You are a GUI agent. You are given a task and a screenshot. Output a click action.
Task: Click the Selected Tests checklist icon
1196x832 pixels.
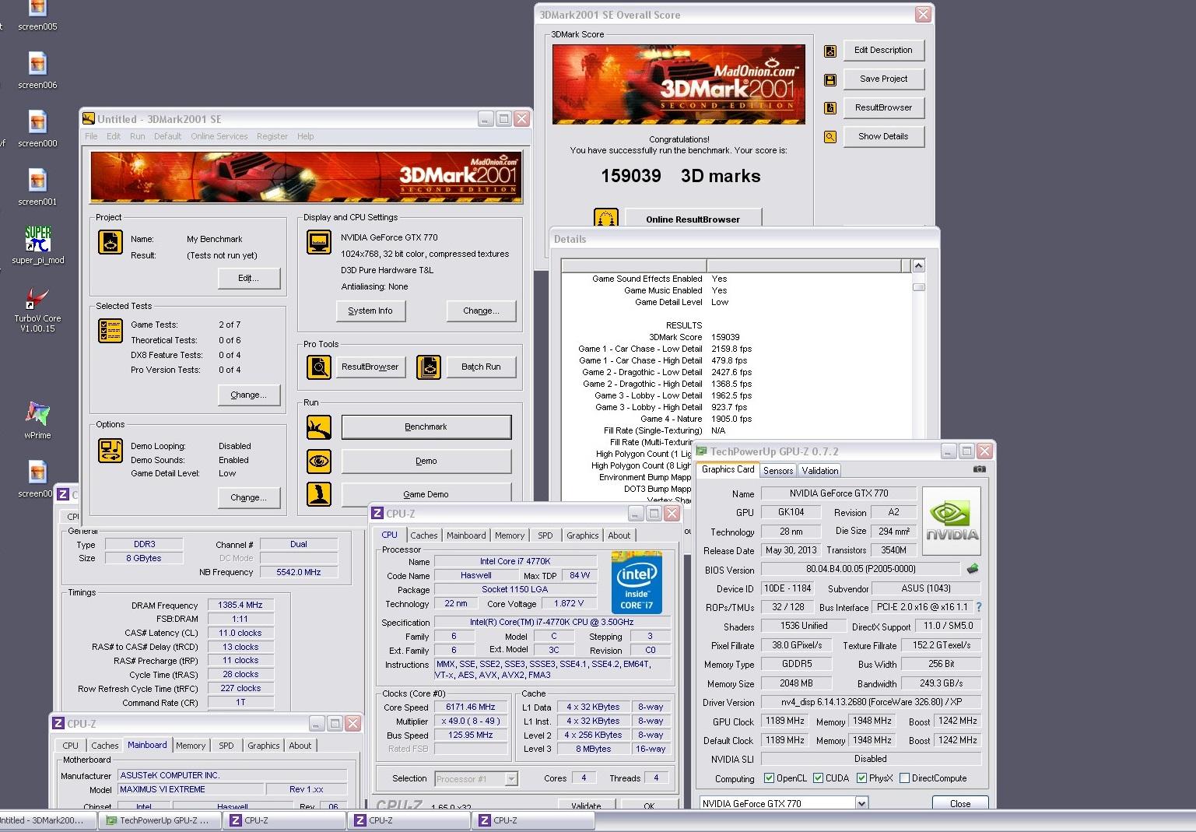[110, 331]
